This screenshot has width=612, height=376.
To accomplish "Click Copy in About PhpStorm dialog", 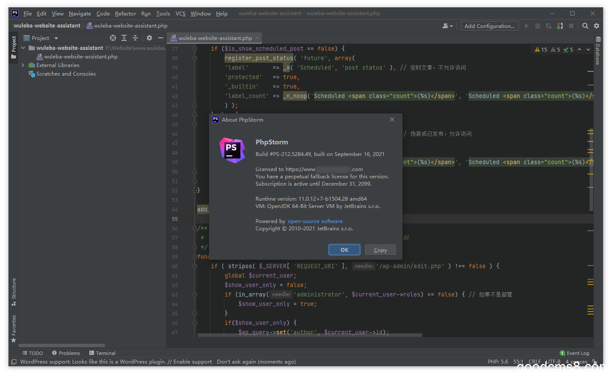I will [381, 250].
